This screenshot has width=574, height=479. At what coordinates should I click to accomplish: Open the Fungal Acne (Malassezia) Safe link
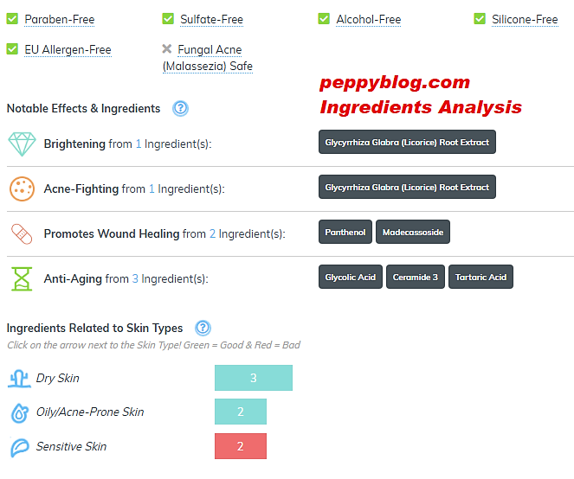click(210, 58)
